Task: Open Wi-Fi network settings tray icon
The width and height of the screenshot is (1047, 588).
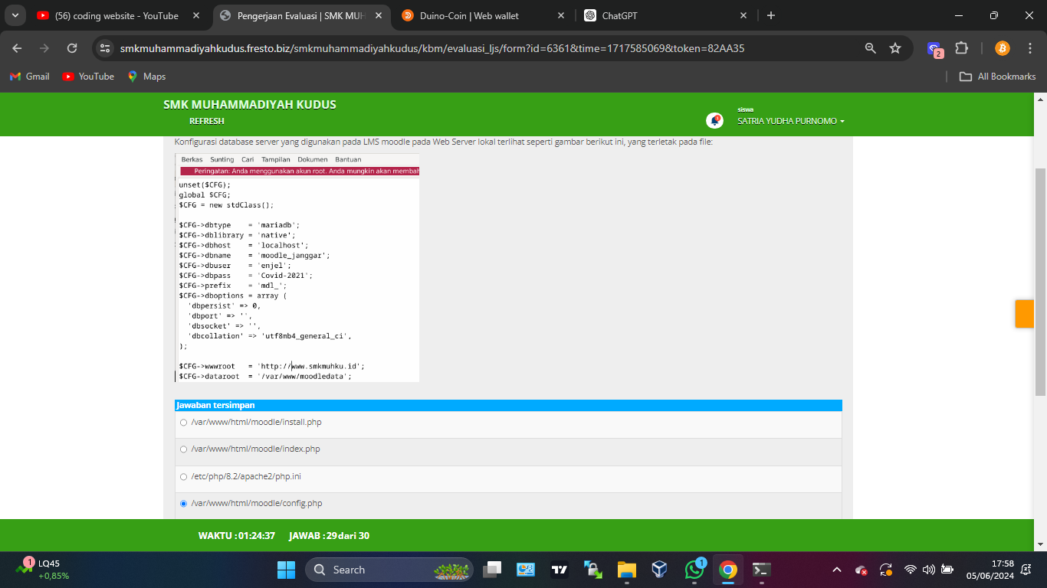Action: (x=911, y=570)
